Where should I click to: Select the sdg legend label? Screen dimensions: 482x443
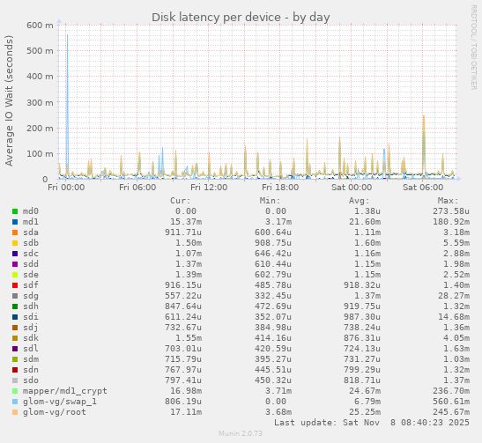(31, 296)
